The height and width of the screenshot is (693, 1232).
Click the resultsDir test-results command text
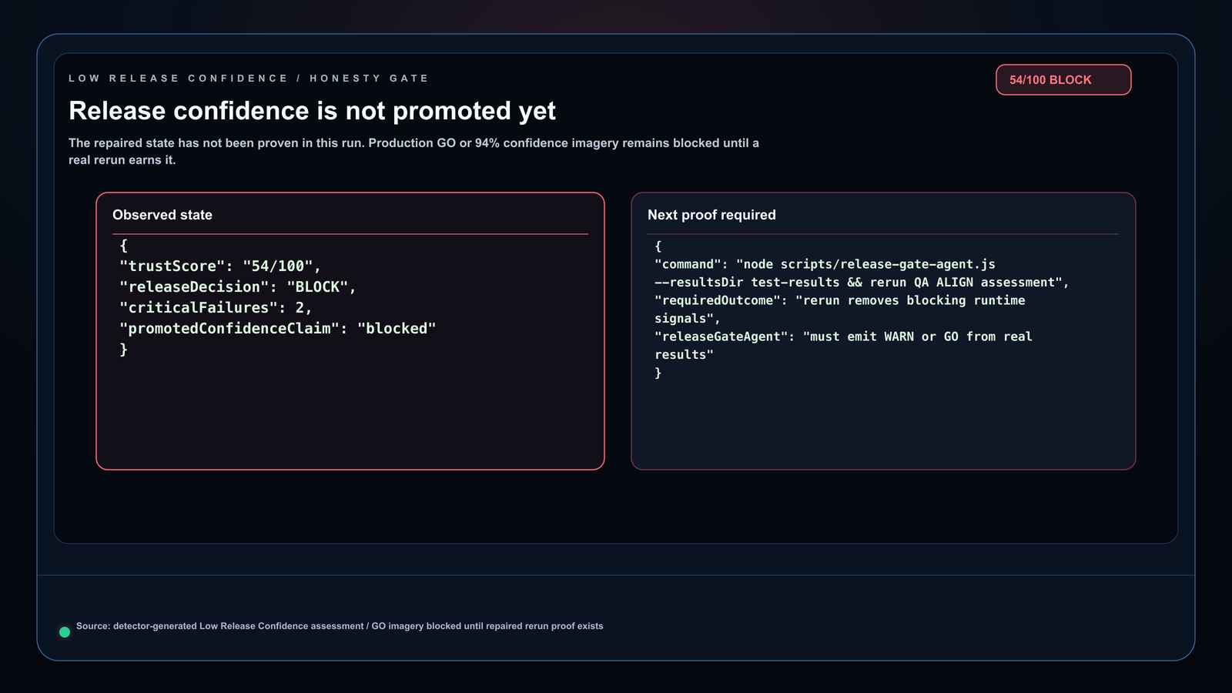click(x=862, y=283)
